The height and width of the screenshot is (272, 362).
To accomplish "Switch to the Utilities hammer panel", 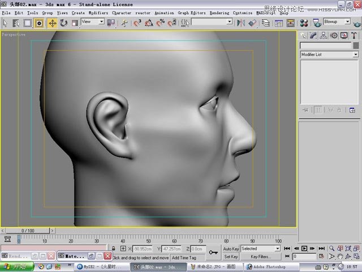I will pos(354,35).
